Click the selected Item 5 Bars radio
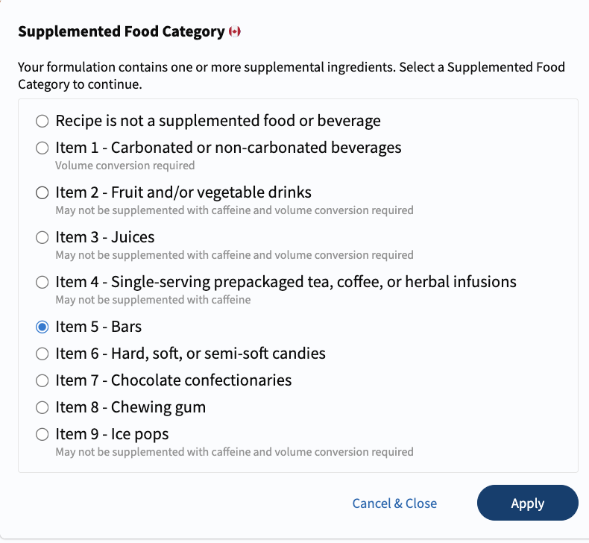This screenshot has width=589, height=543. pos(42,327)
